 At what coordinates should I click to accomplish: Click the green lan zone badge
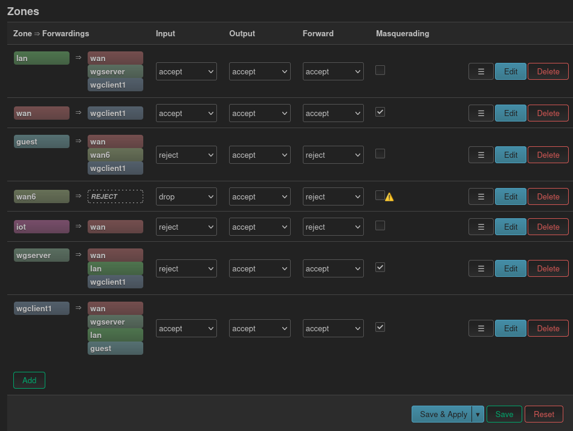[42, 58]
